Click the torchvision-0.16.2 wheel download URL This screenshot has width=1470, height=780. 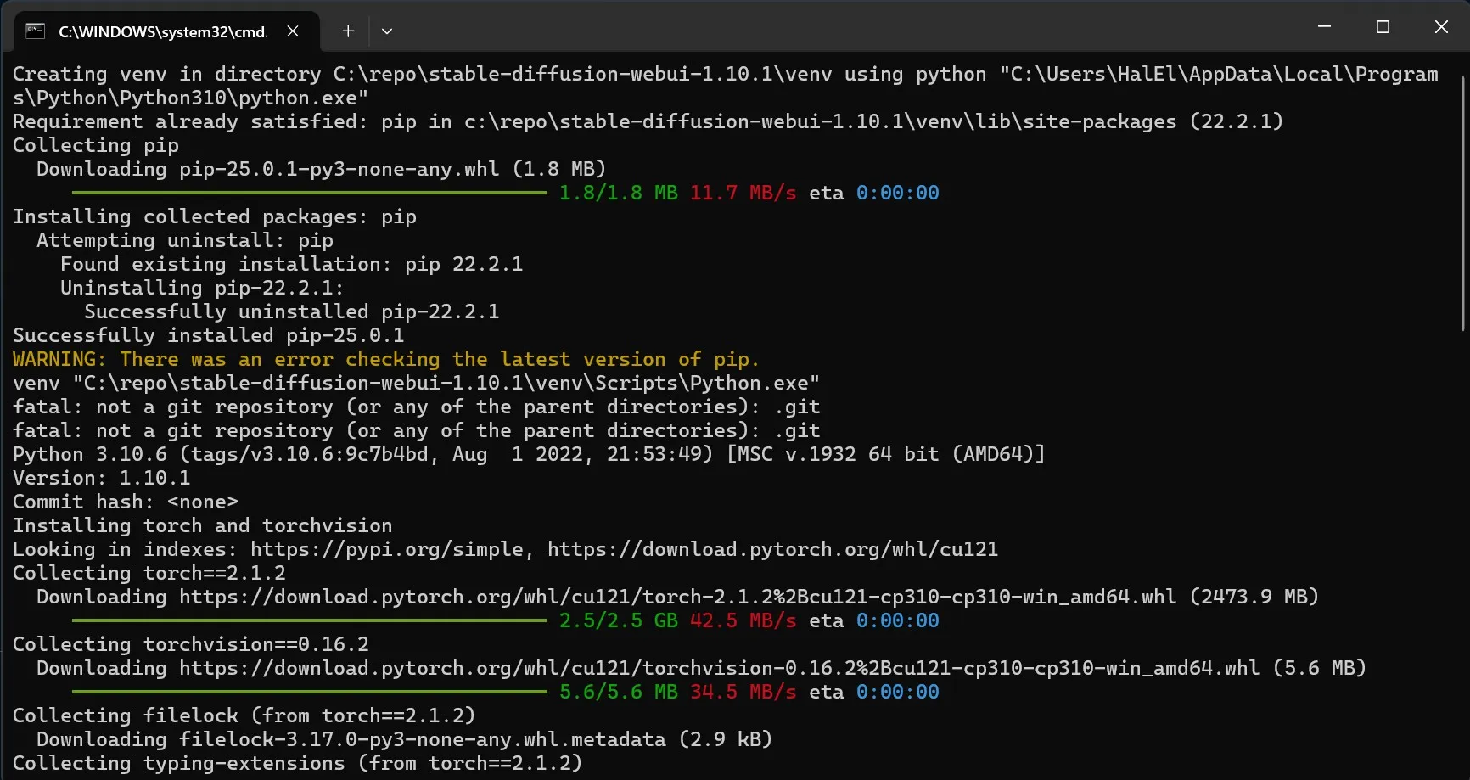pyautogui.click(x=719, y=668)
